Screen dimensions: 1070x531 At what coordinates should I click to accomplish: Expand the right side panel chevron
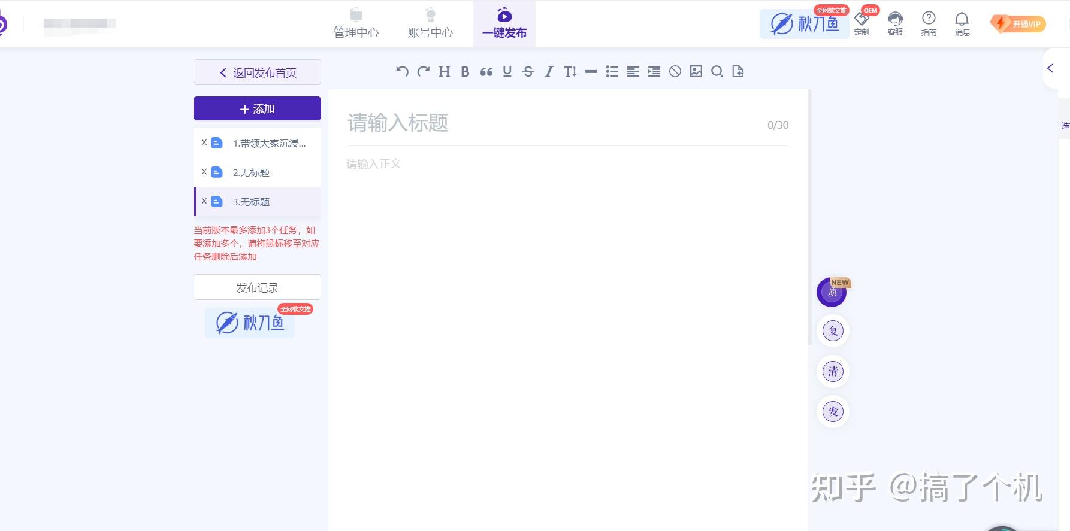tap(1050, 68)
